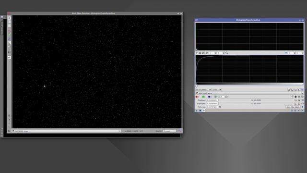
Task: Click the checkmark track view icon in bottom bar
Action: click(299, 111)
